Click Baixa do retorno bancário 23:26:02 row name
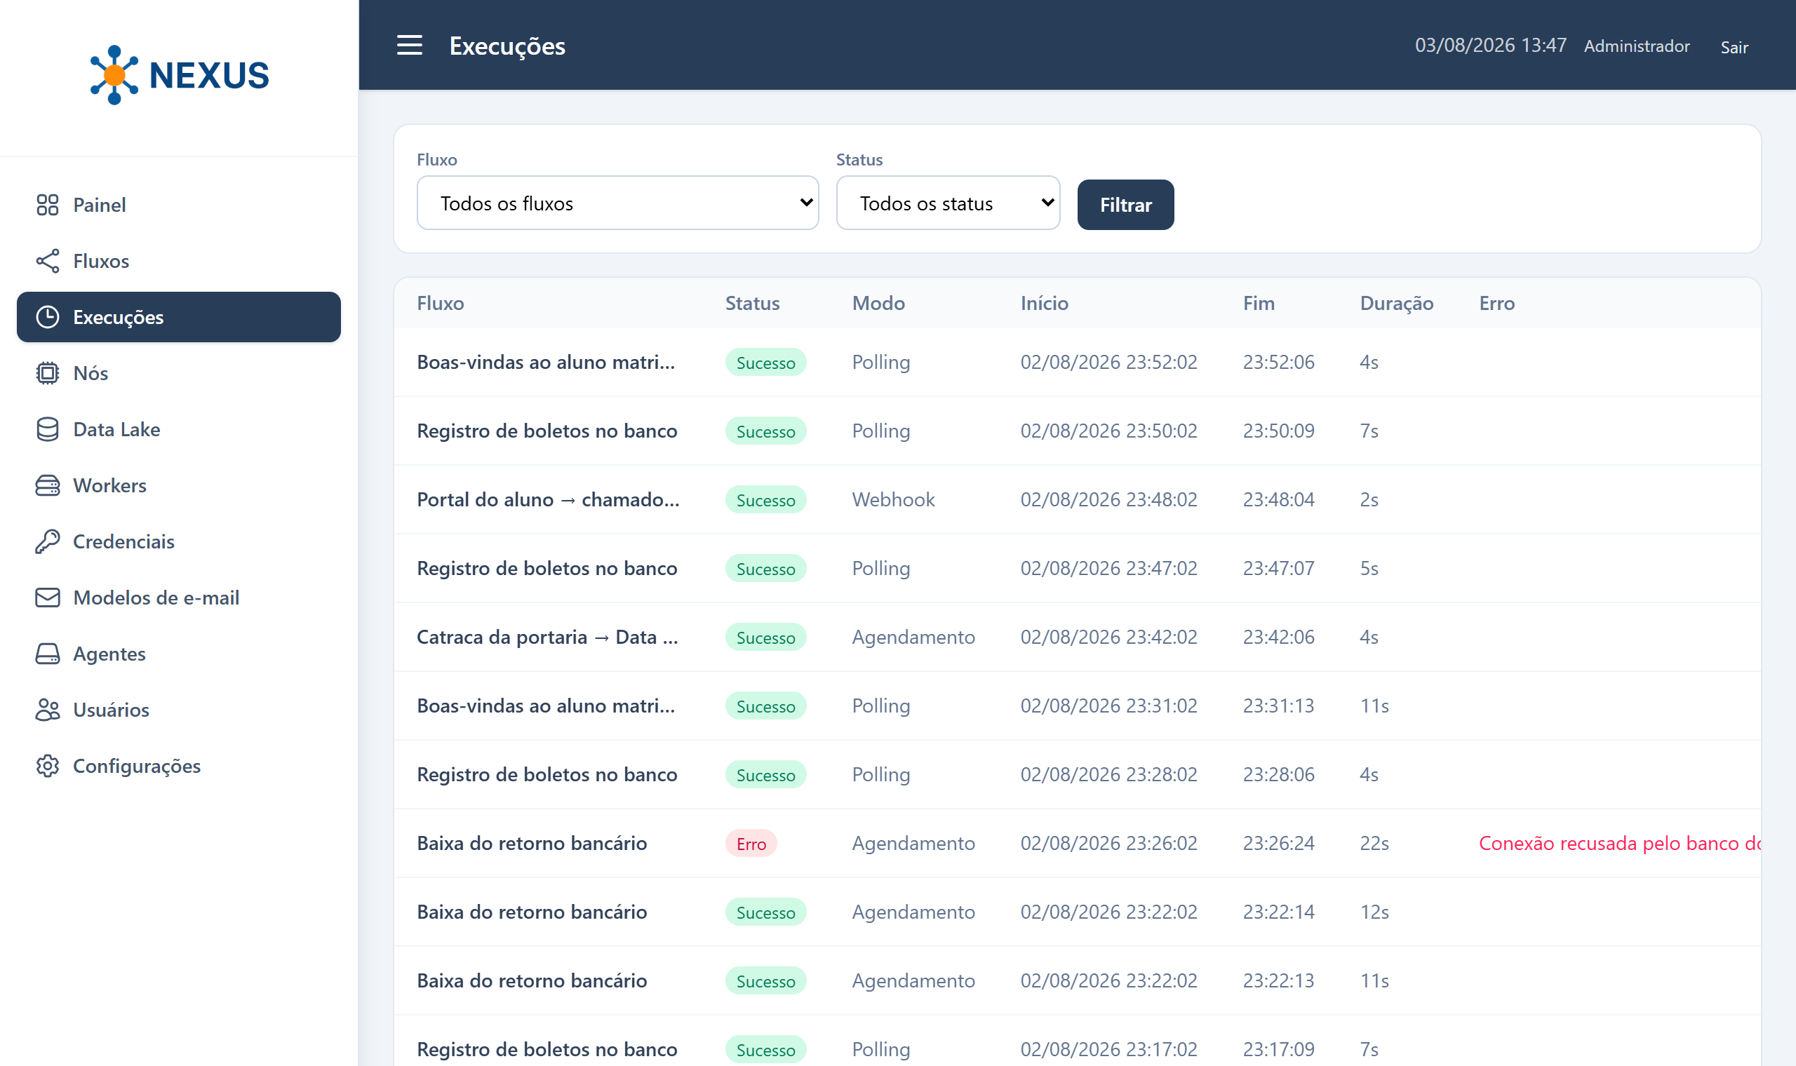The width and height of the screenshot is (1796, 1066). tap(532, 843)
